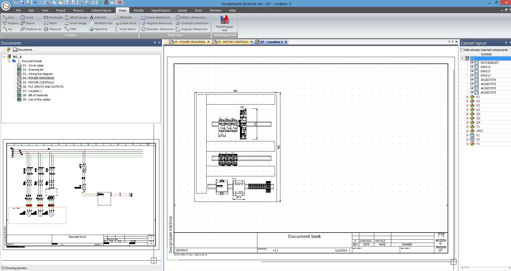Switch to the Library menu

[182, 10]
